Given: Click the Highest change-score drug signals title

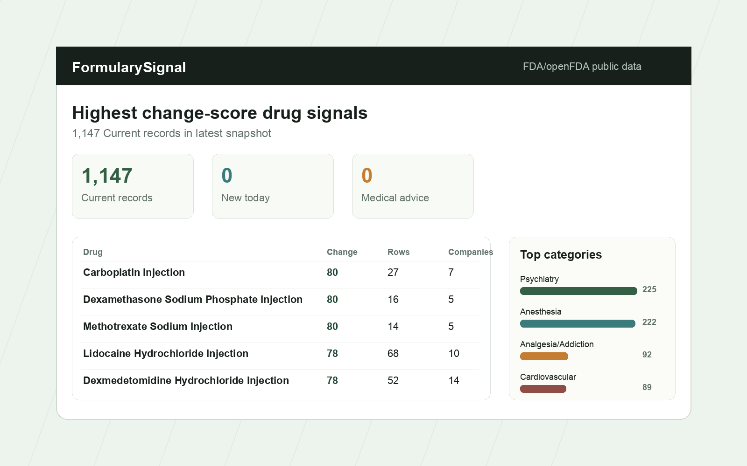Looking at the screenshot, I should [x=219, y=113].
